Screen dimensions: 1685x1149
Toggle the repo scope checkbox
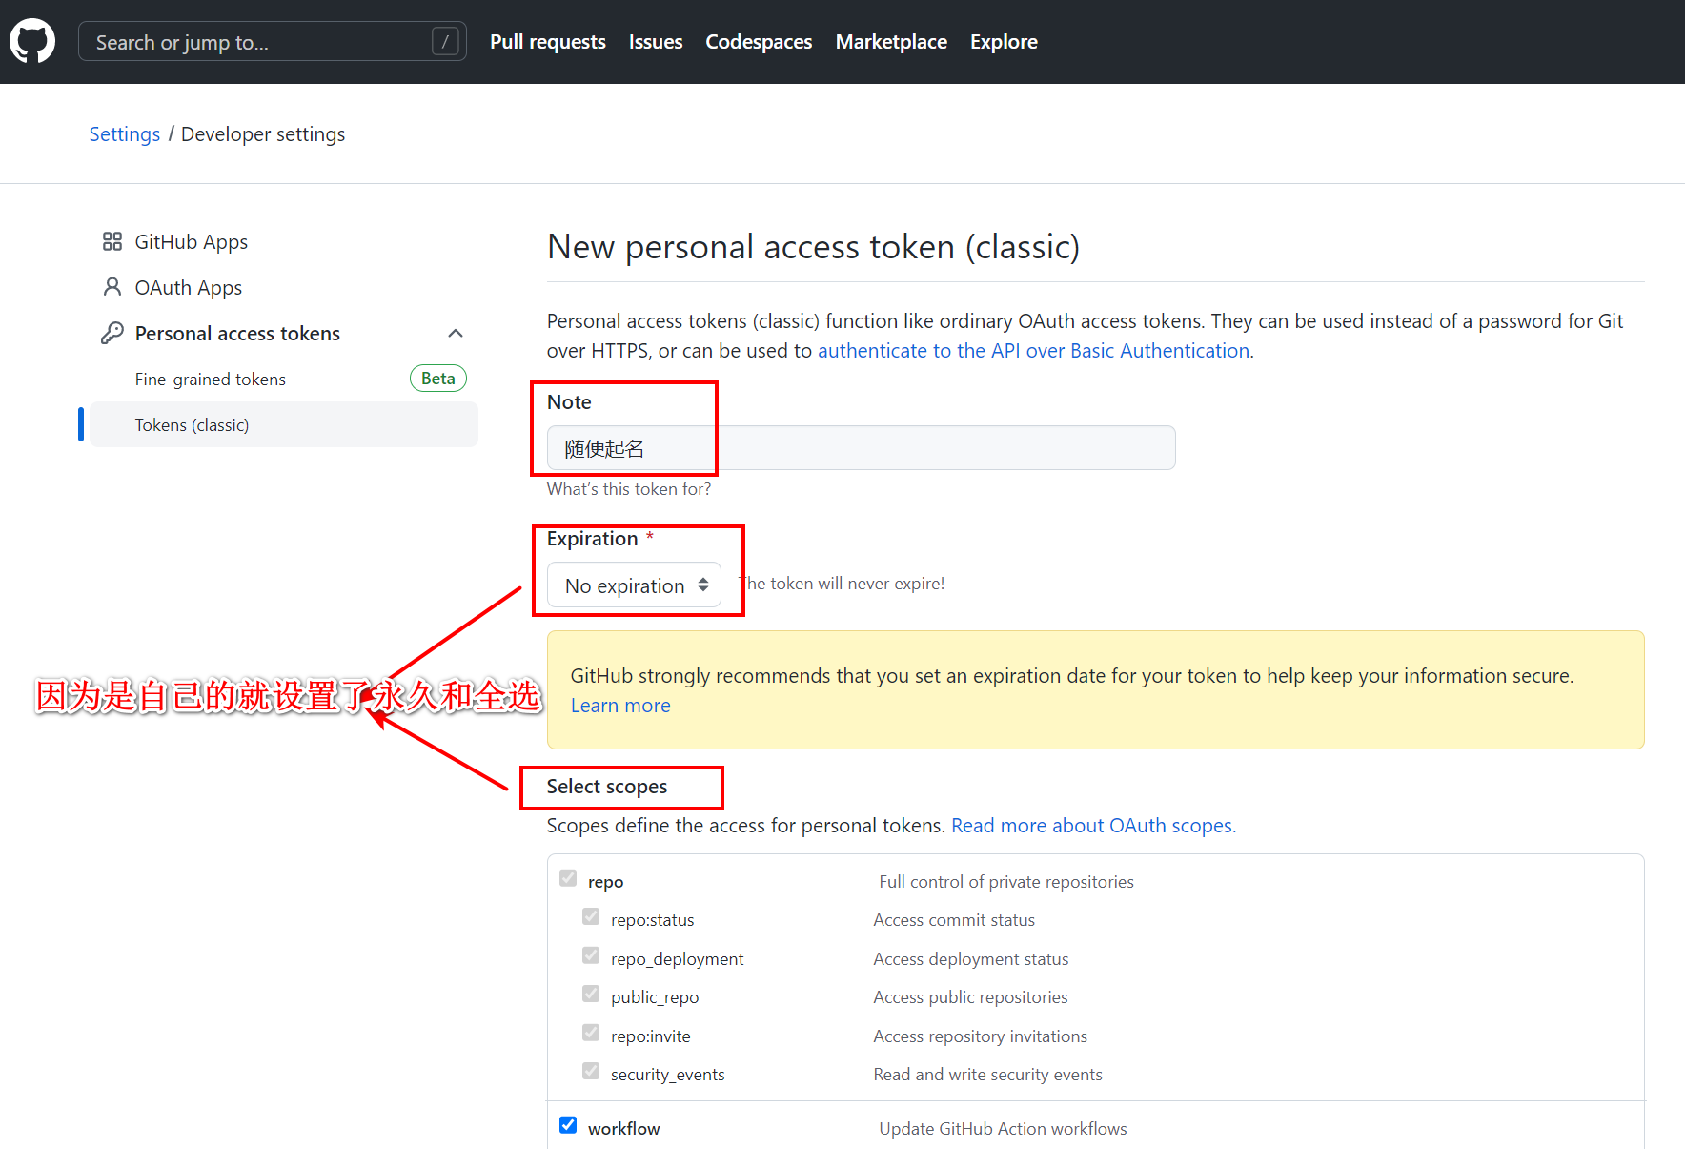tap(568, 878)
